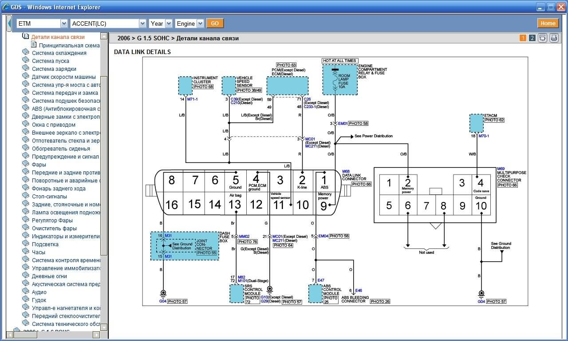Click the left tree vertical scrollbar thumb
The width and height of the screenshot is (568, 341).
coord(104,166)
